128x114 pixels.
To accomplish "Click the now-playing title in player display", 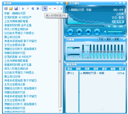I will pyautogui.click(x=80, y=10).
